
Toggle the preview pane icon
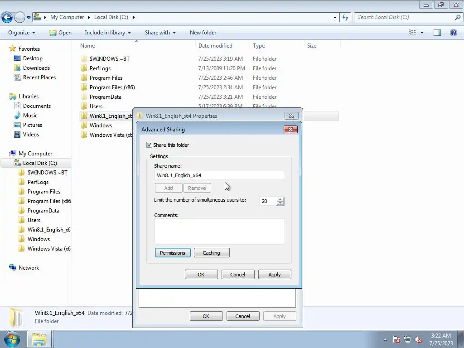(x=437, y=33)
